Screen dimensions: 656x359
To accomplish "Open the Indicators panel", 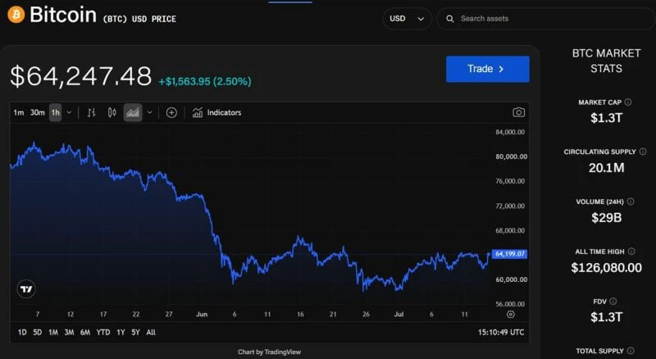I will (x=216, y=112).
